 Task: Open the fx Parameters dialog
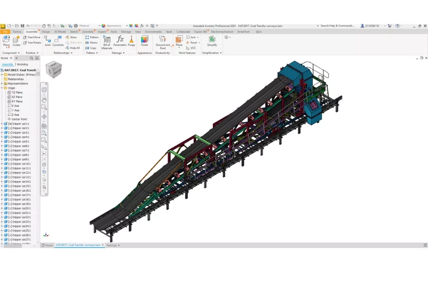(x=120, y=41)
